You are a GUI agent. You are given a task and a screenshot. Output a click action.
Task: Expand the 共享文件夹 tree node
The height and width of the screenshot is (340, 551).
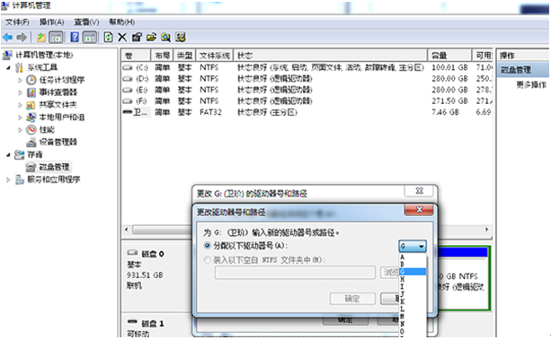pos(20,105)
